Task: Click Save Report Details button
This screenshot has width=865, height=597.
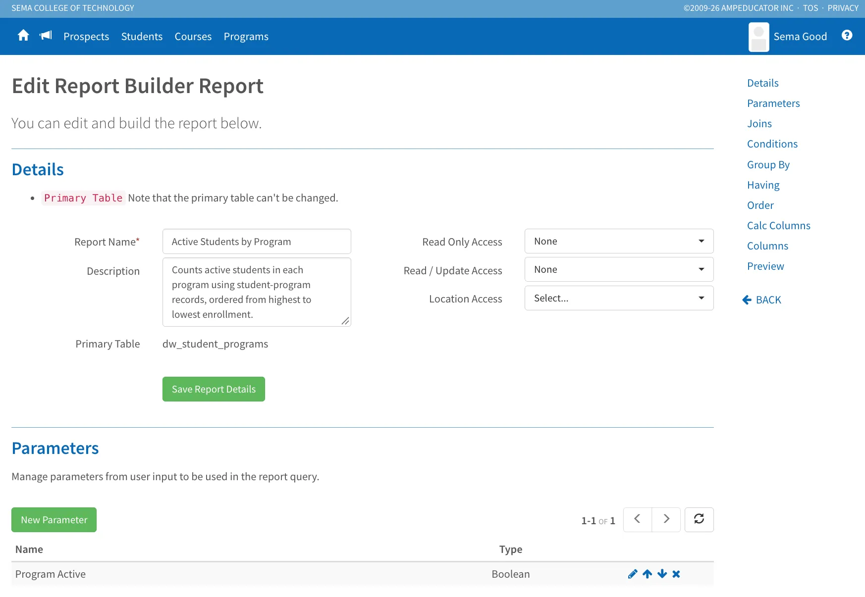Action: pyautogui.click(x=214, y=389)
